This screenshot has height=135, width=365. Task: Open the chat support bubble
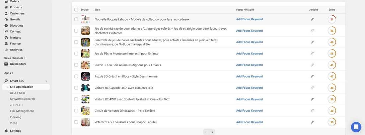coord(356,127)
